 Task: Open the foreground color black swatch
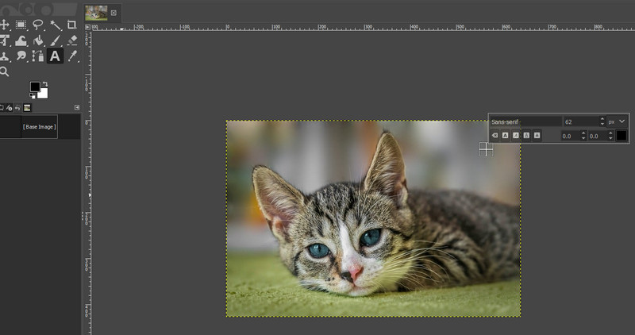coord(35,87)
